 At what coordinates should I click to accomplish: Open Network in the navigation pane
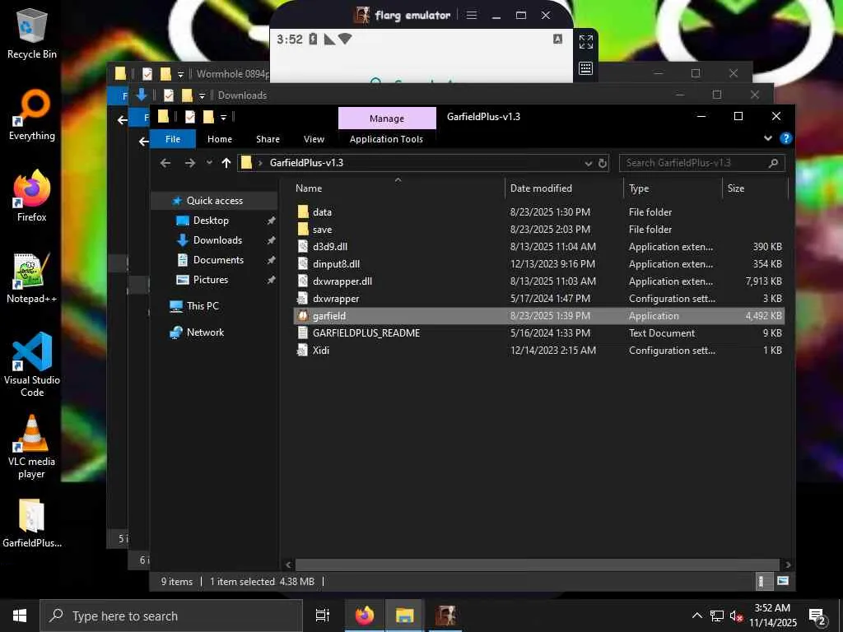coord(205,332)
